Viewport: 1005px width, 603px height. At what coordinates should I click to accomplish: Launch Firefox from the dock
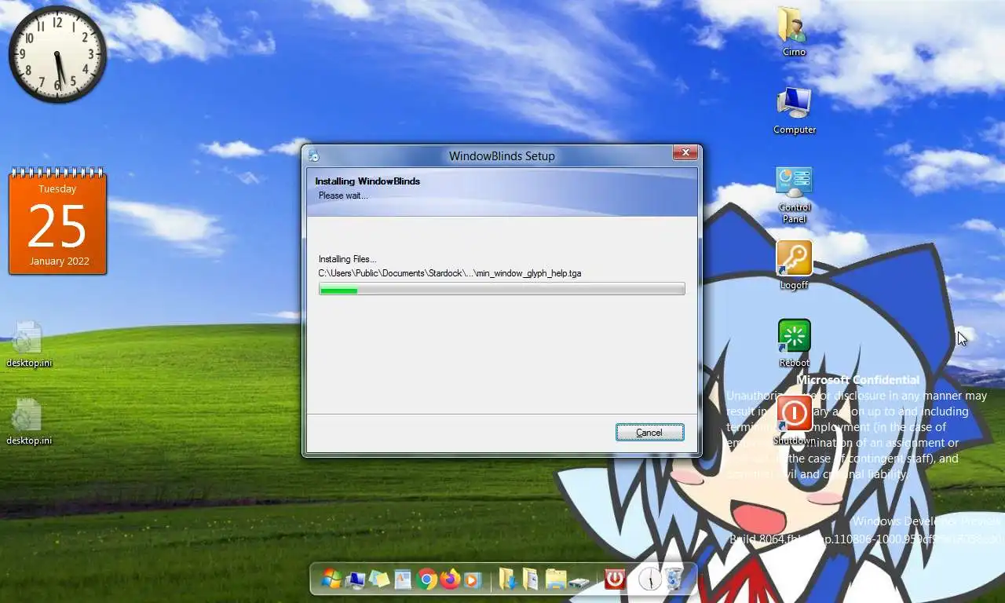tap(450, 579)
